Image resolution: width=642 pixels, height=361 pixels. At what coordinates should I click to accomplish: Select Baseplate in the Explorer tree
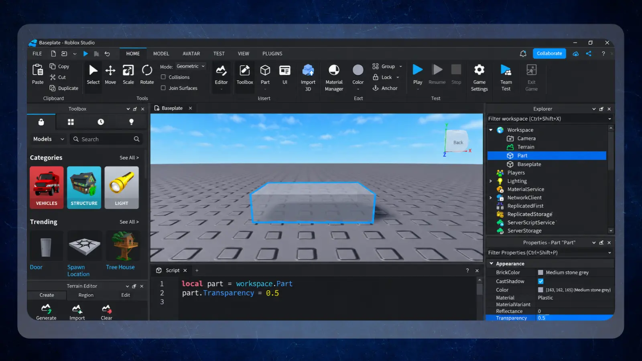(529, 164)
